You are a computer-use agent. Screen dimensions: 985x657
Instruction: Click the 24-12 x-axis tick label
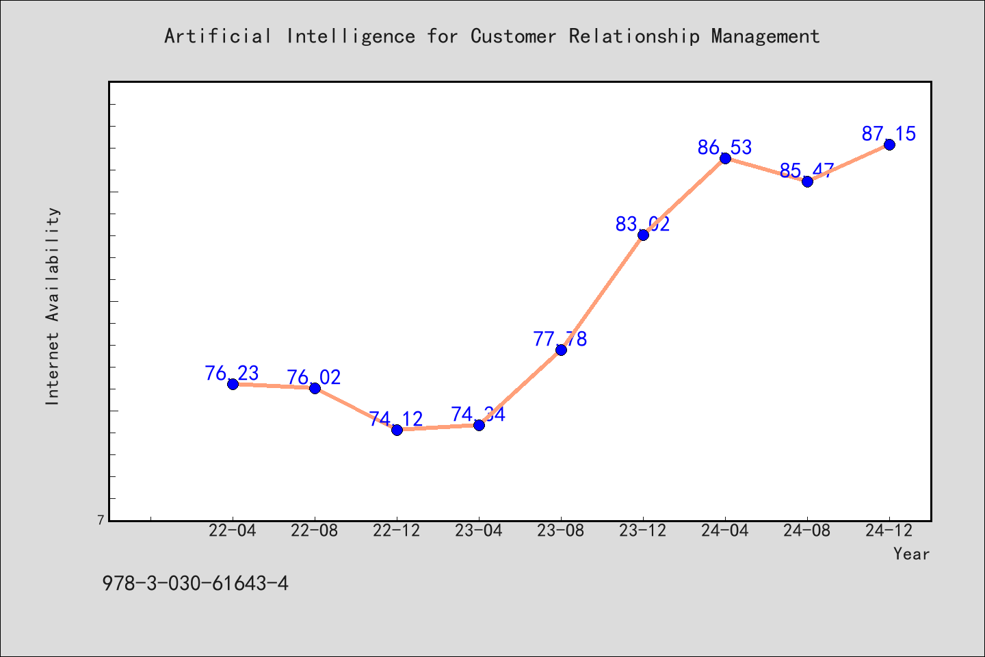tap(889, 531)
